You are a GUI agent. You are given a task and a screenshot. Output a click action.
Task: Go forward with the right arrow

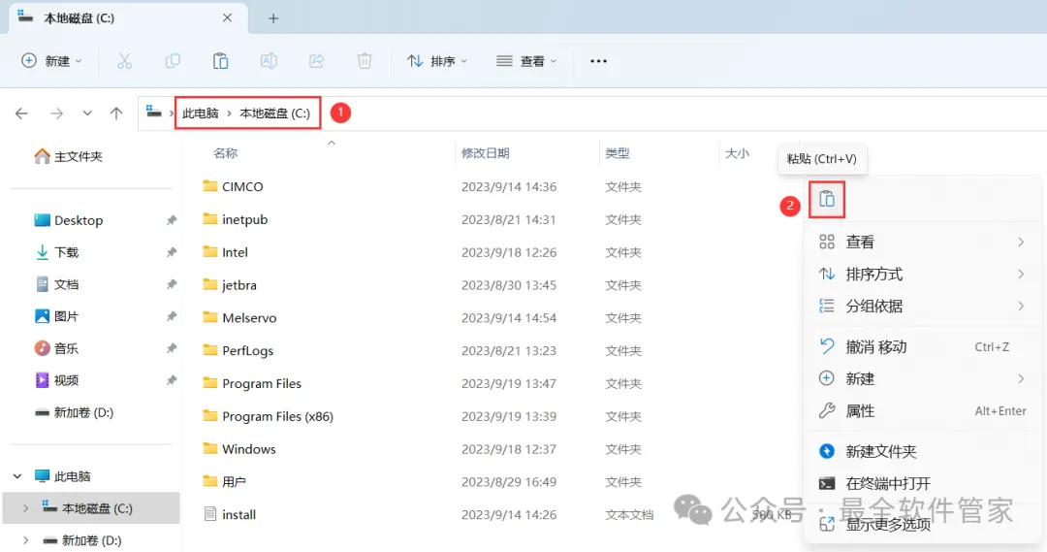click(57, 114)
